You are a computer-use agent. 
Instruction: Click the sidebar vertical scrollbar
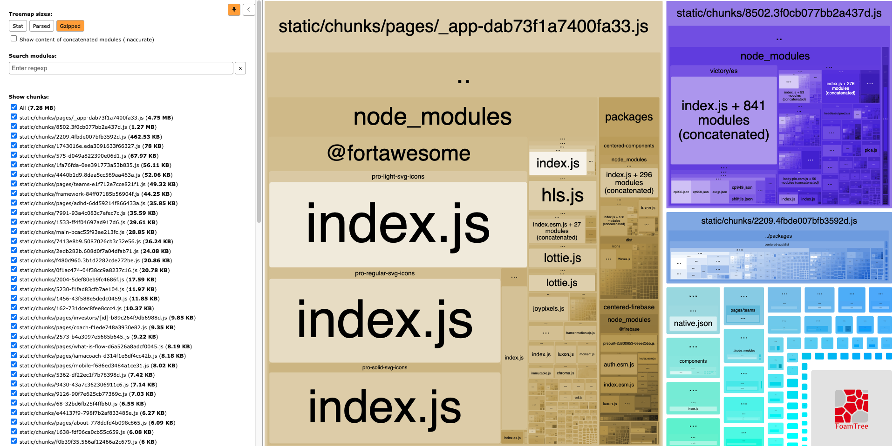click(x=259, y=112)
